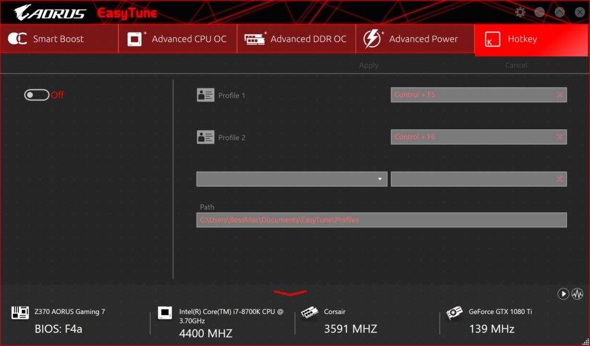Focus the Control + F6 hotkey field
Image resolution: width=590 pixels, height=346 pixels.
click(478, 136)
